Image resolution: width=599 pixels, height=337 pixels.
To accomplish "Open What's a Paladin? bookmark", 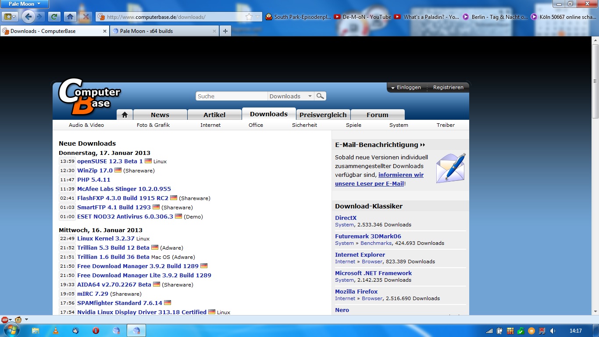I will point(427,17).
